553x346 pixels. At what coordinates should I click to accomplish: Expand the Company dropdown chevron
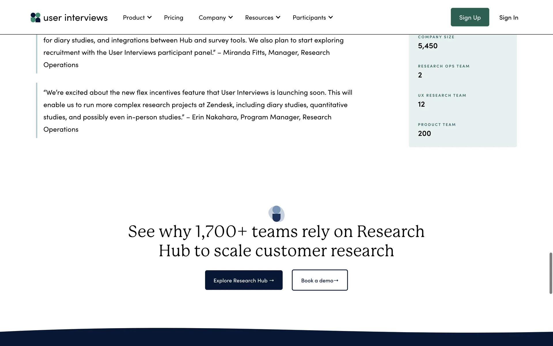(231, 17)
